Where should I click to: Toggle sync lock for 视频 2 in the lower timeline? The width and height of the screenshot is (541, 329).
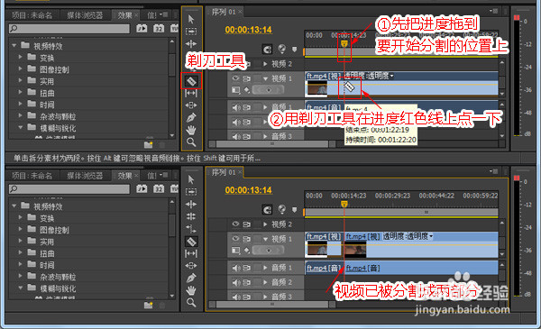(x=247, y=224)
